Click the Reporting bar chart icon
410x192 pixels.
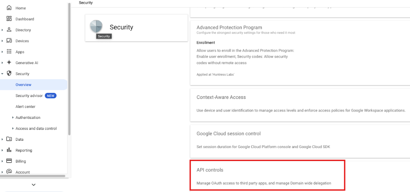point(9,150)
